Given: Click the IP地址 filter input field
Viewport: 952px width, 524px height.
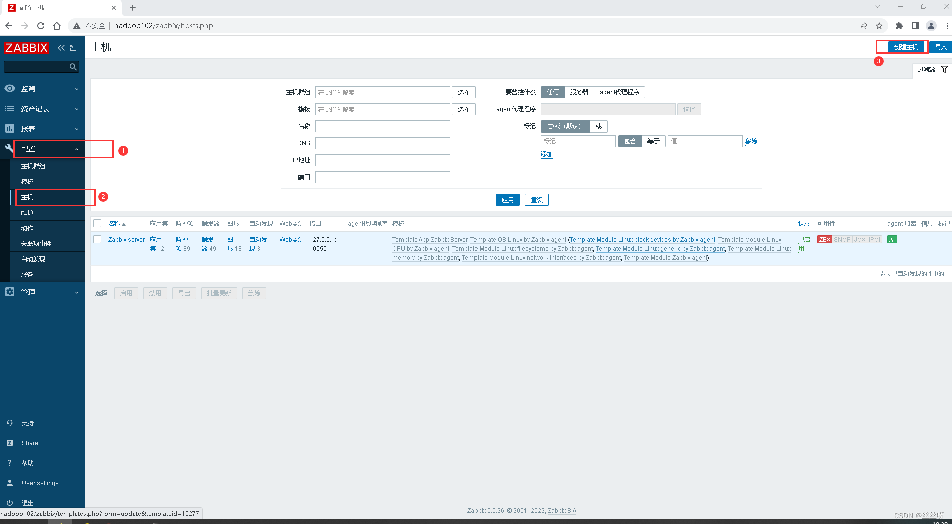Looking at the screenshot, I should [383, 160].
